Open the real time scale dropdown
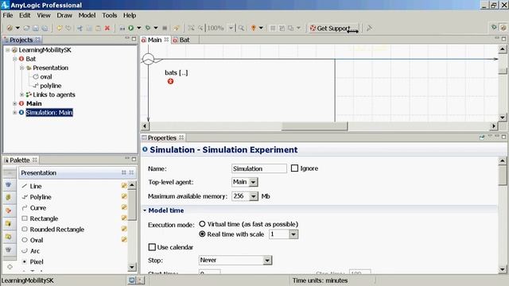This screenshot has height=286, width=509. (x=293, y=234)
